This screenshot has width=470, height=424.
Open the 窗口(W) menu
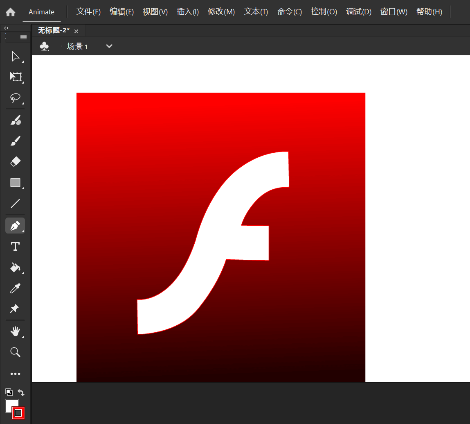394,12
